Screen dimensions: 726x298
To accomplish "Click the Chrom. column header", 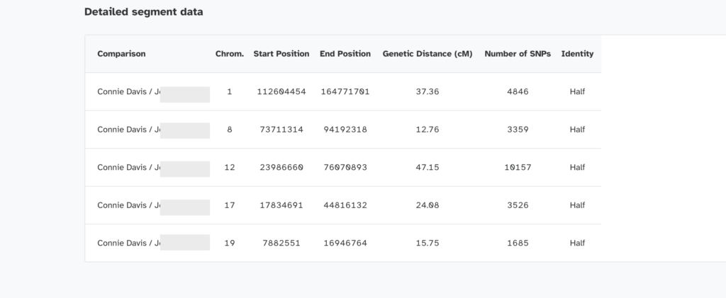I will (x=229, y=54).
